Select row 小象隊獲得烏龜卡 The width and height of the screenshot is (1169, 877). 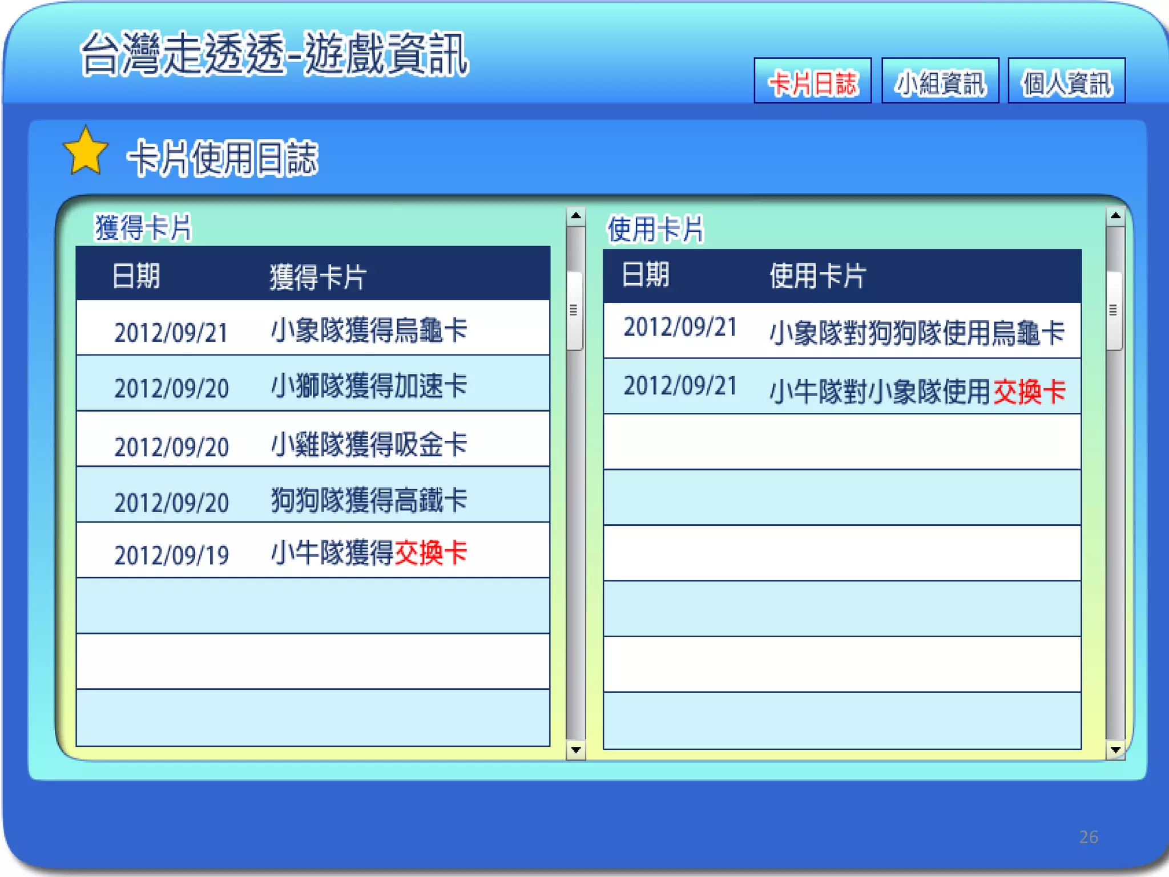pyautogui.click(x=369, y=330)
